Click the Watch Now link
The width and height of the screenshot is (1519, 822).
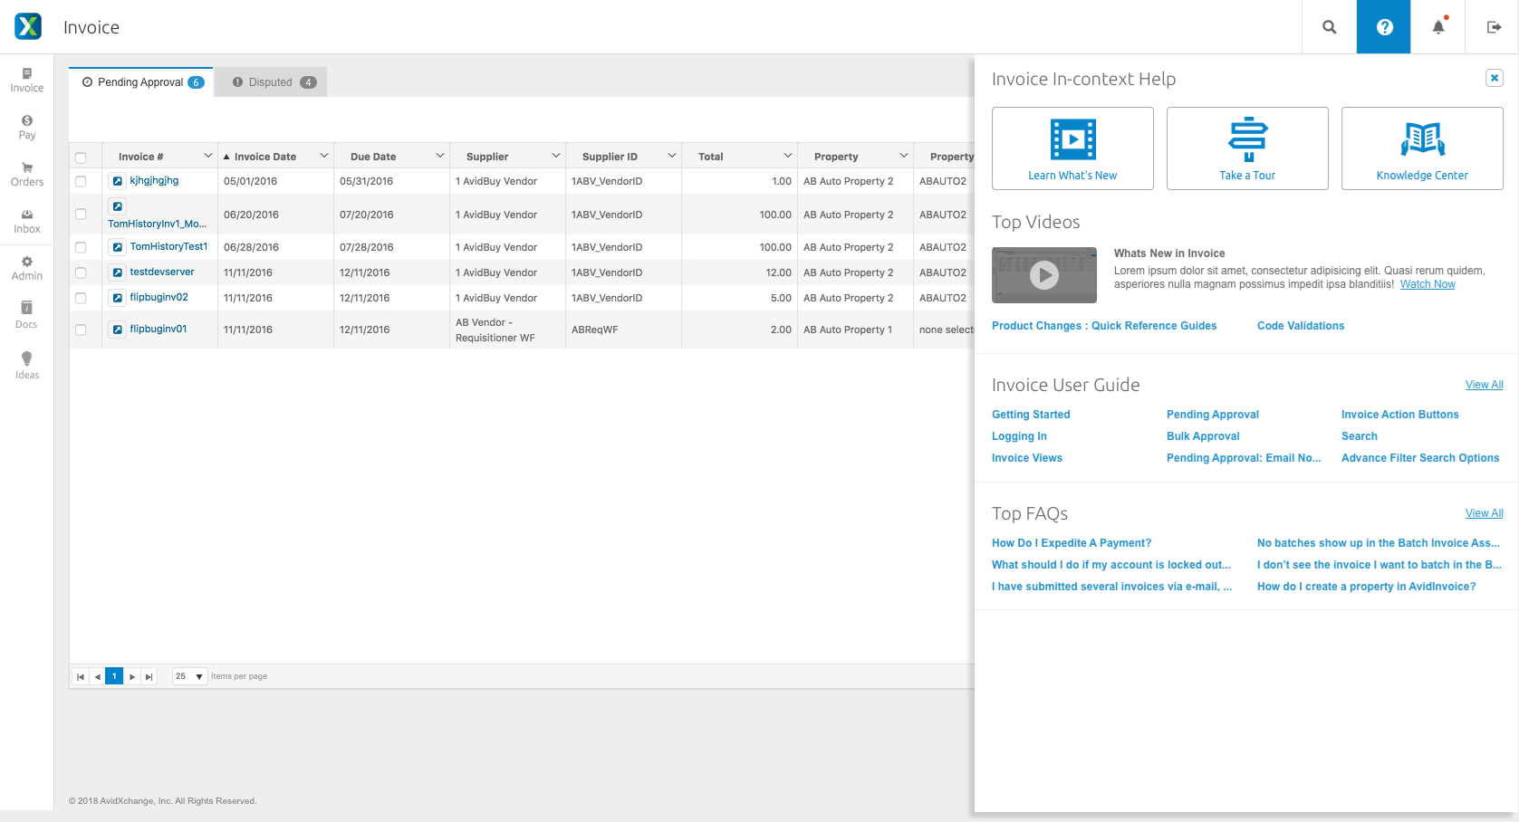coord(1428,284)
